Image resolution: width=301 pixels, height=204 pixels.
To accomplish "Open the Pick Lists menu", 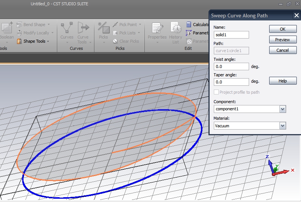I will click(127, 33).
